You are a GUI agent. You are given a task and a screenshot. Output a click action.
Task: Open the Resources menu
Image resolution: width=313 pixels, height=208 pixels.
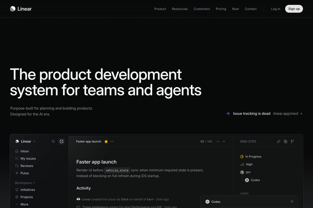(x=180, y=9)
